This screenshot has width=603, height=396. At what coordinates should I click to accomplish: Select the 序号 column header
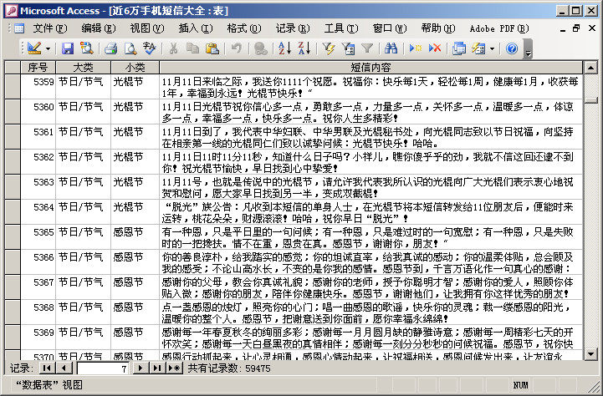coord(38,68)
